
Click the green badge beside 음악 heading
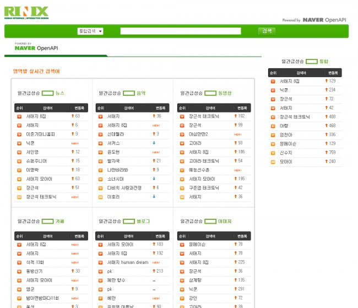(x=129, y=93)
